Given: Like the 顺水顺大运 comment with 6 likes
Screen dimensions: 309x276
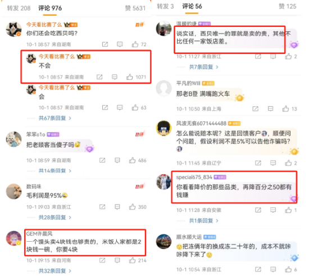Looking at the screenshot, I should (x=288, y=269).
